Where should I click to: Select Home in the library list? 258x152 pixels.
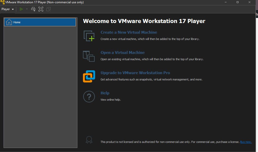pyautogui.click(x=40, y=22)
